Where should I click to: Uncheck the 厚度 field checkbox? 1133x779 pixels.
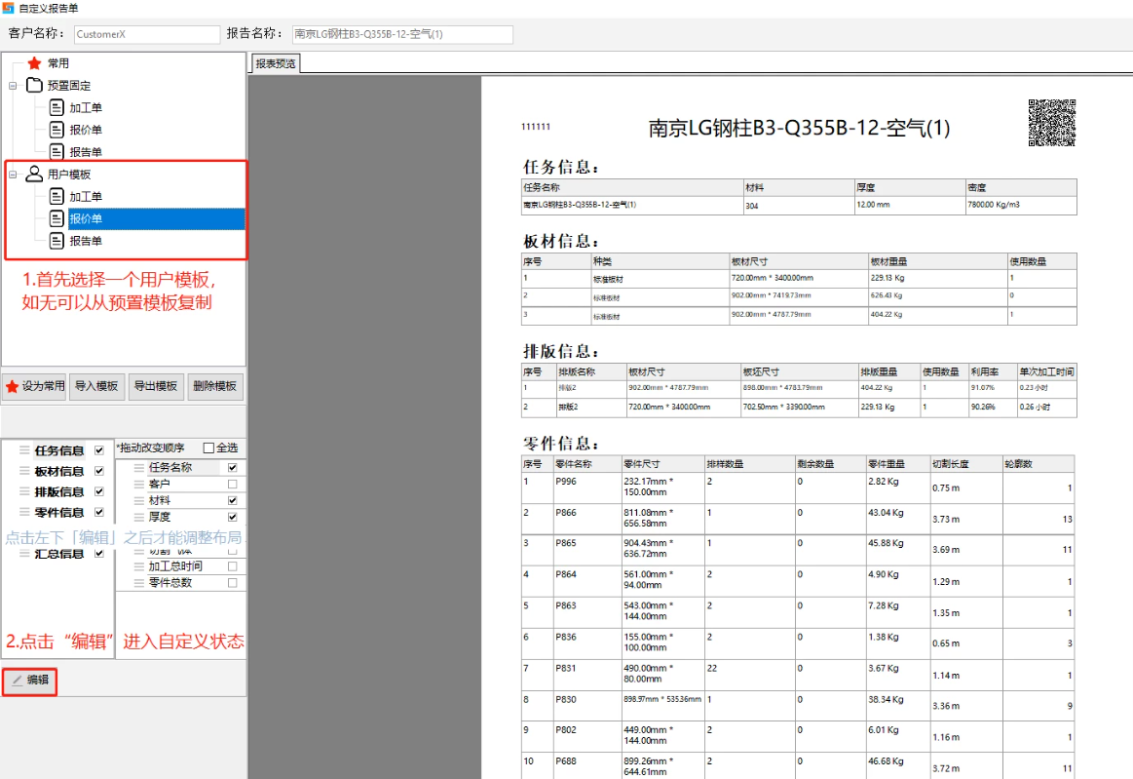pyautogui.click(x=233, y=517)
